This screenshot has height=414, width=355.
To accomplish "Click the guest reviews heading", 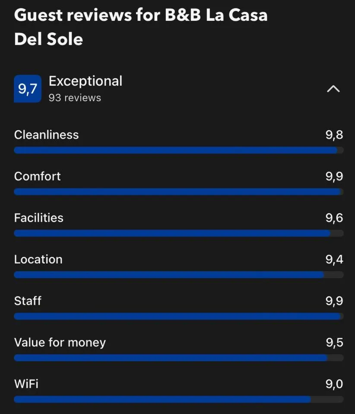I will [x=141, y=27].
